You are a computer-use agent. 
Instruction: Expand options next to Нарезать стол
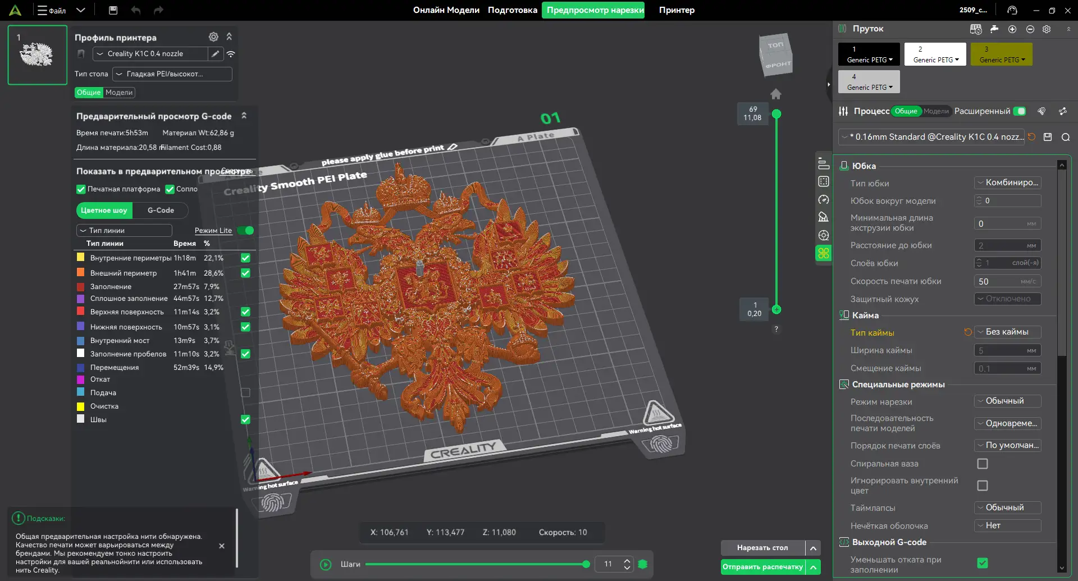coord(813,548)
